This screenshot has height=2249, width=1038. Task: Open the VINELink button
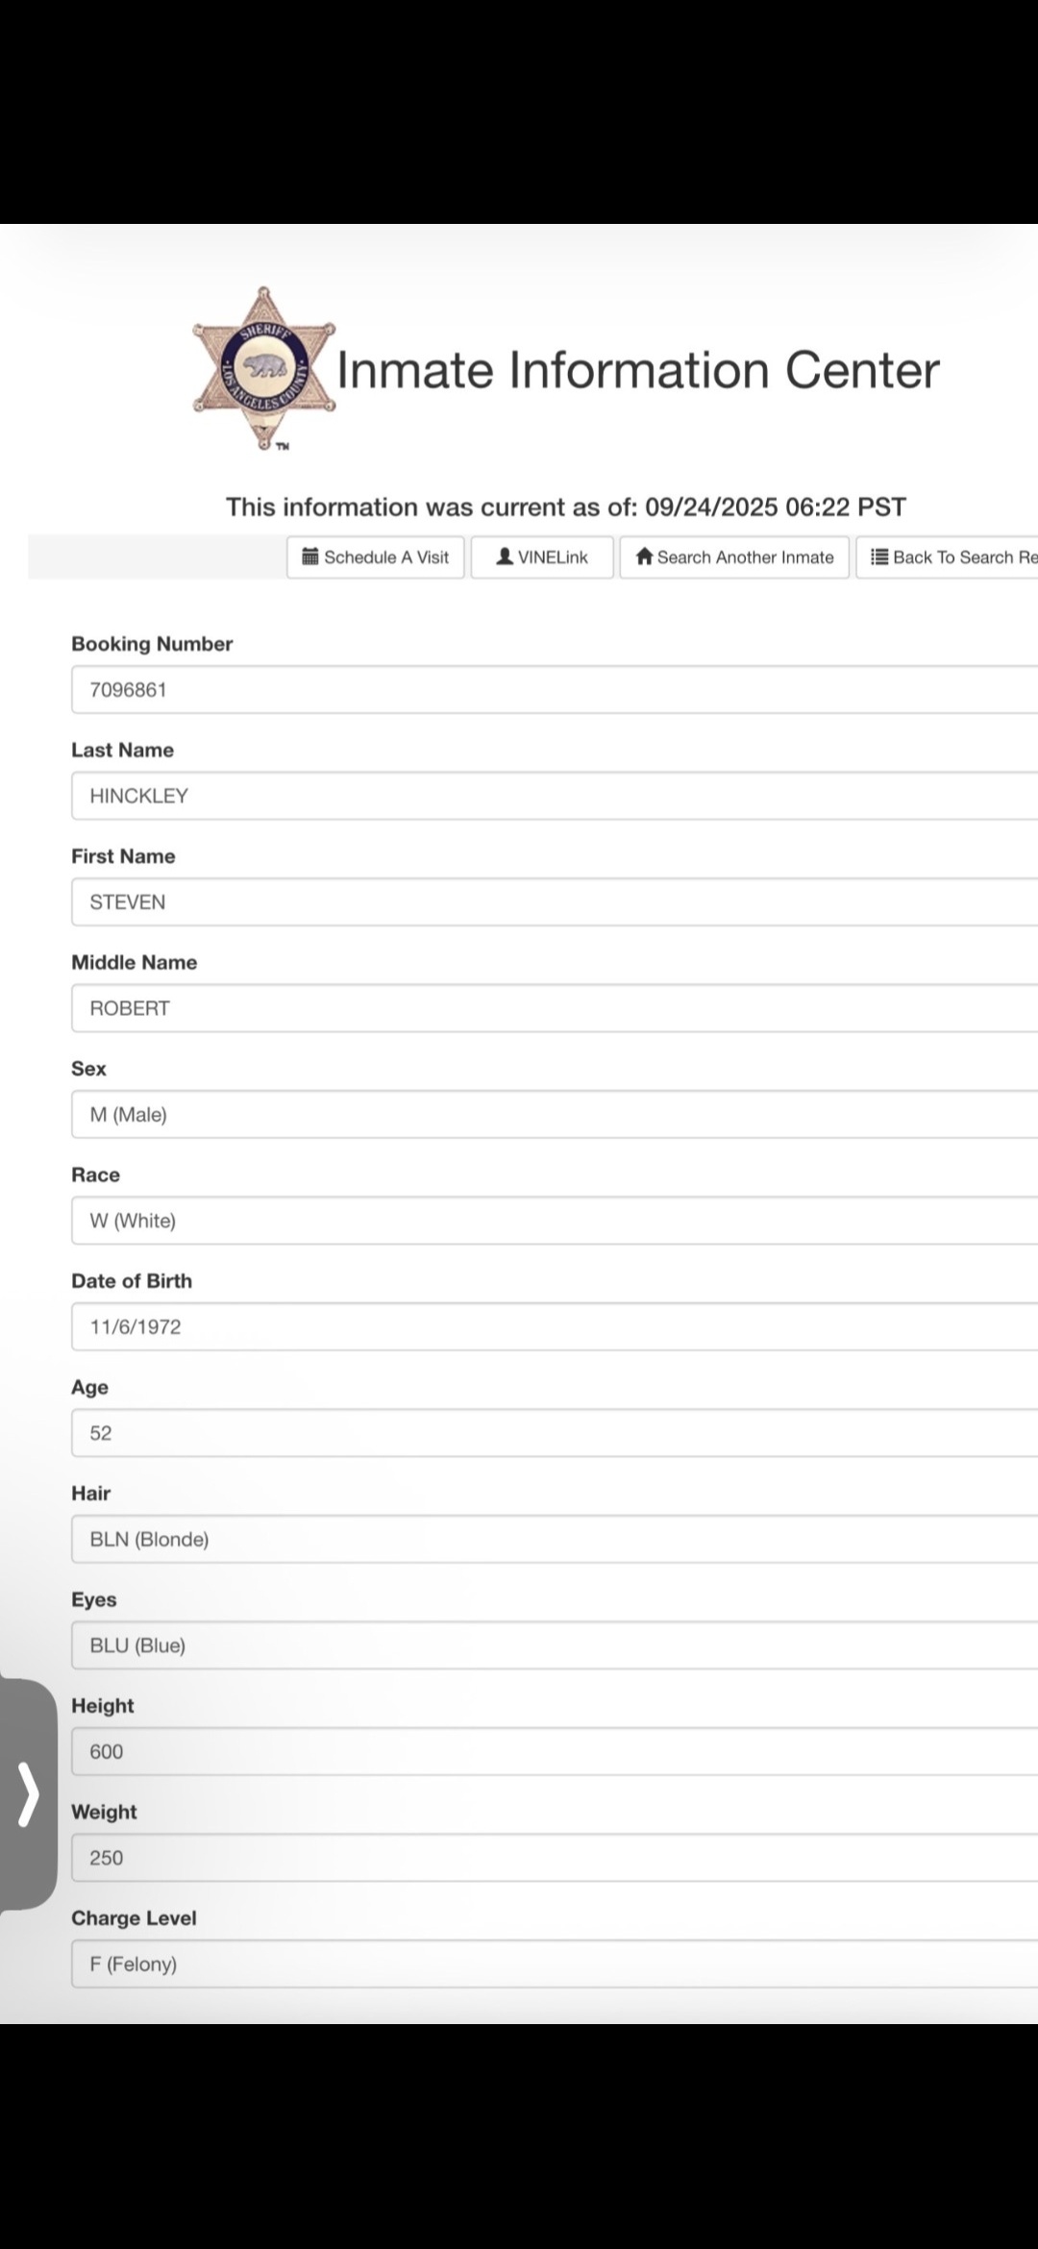[542, 557]
